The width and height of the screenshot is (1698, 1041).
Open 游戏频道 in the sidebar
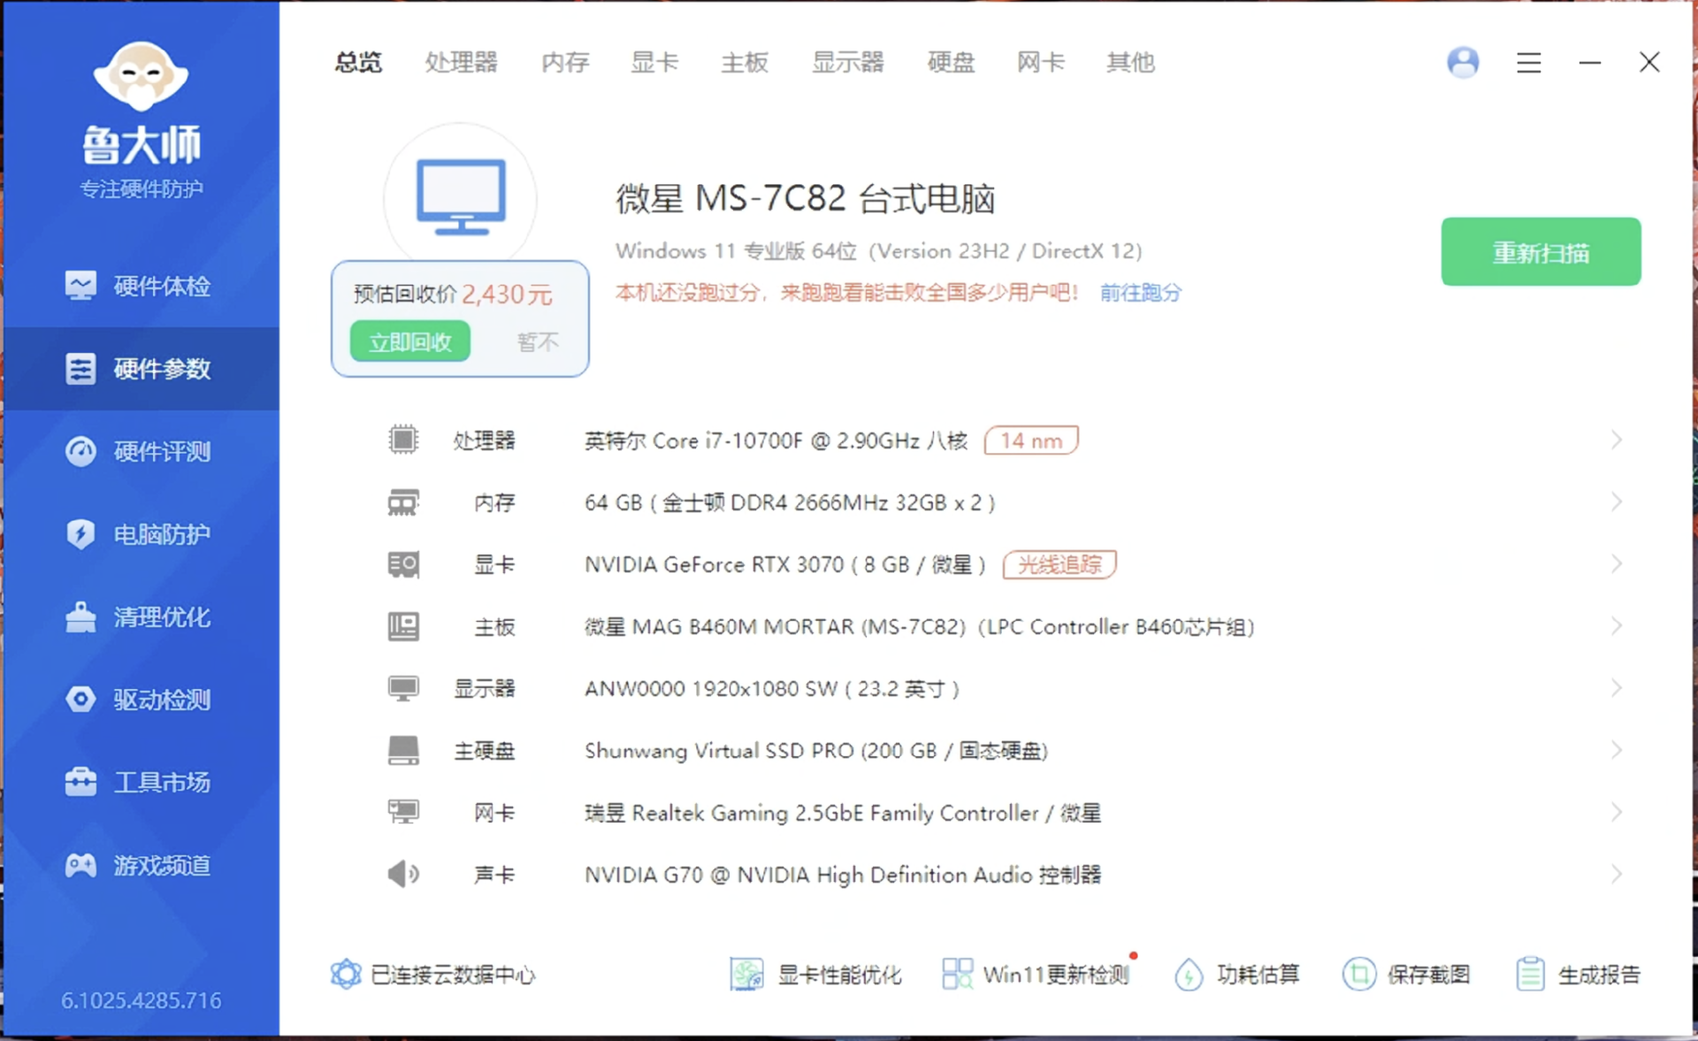pyautogui.click(x=140, y=865)
